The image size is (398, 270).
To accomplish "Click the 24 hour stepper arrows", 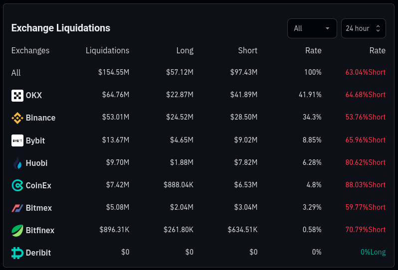I will (378, 28).
